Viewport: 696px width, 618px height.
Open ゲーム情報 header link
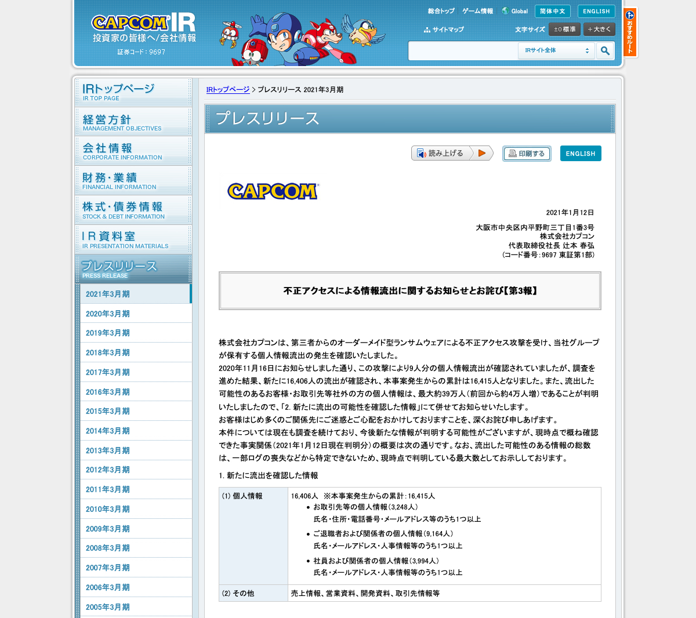pyautogui.click(x=477, y=11)
